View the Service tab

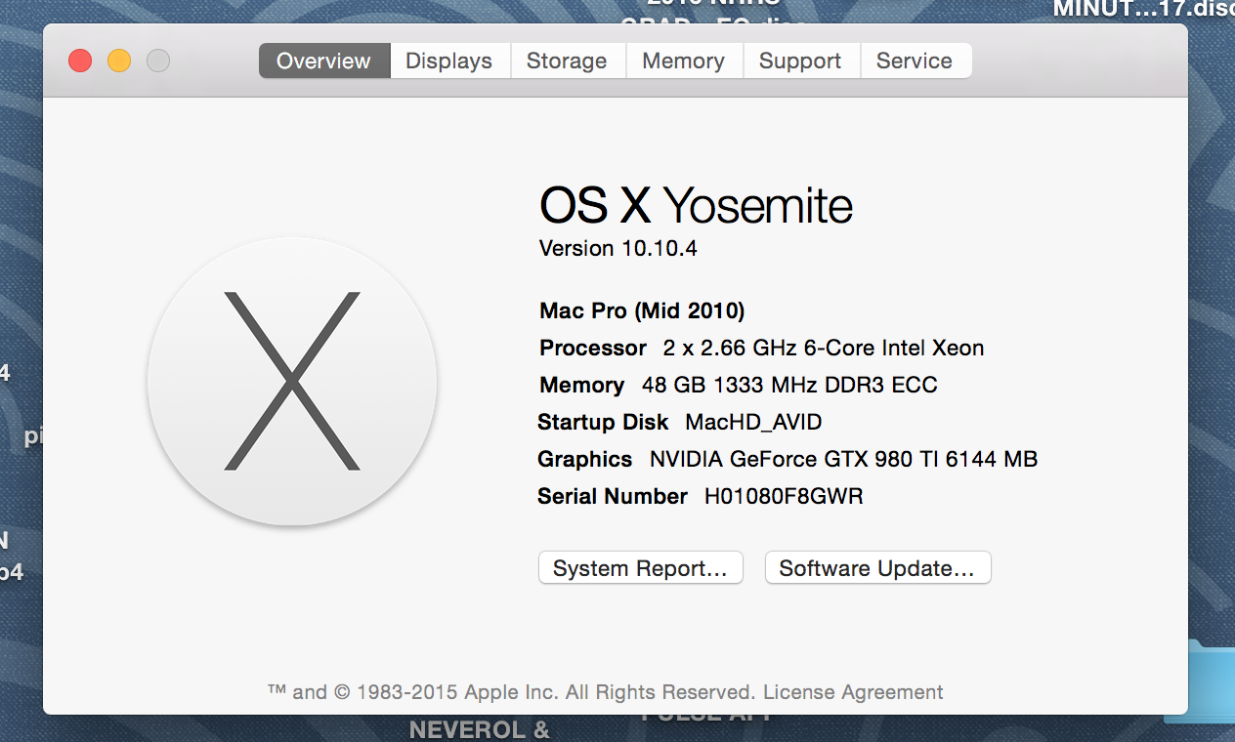click(915, 61)
